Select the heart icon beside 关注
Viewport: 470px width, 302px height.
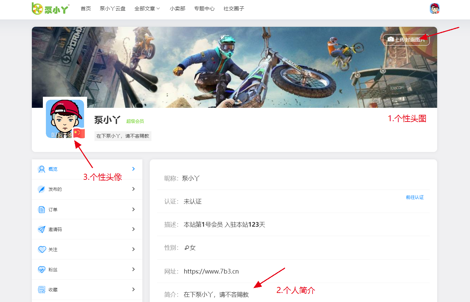click(42, 249)
